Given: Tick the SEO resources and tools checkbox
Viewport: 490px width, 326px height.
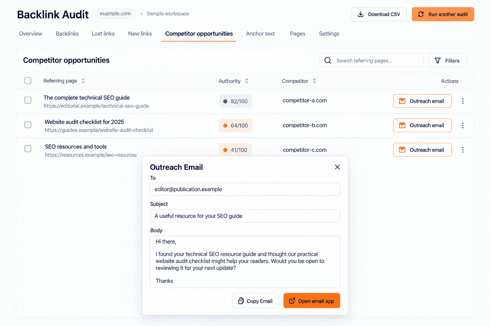Looking at the screenshot, I should [x=28, y=149].
